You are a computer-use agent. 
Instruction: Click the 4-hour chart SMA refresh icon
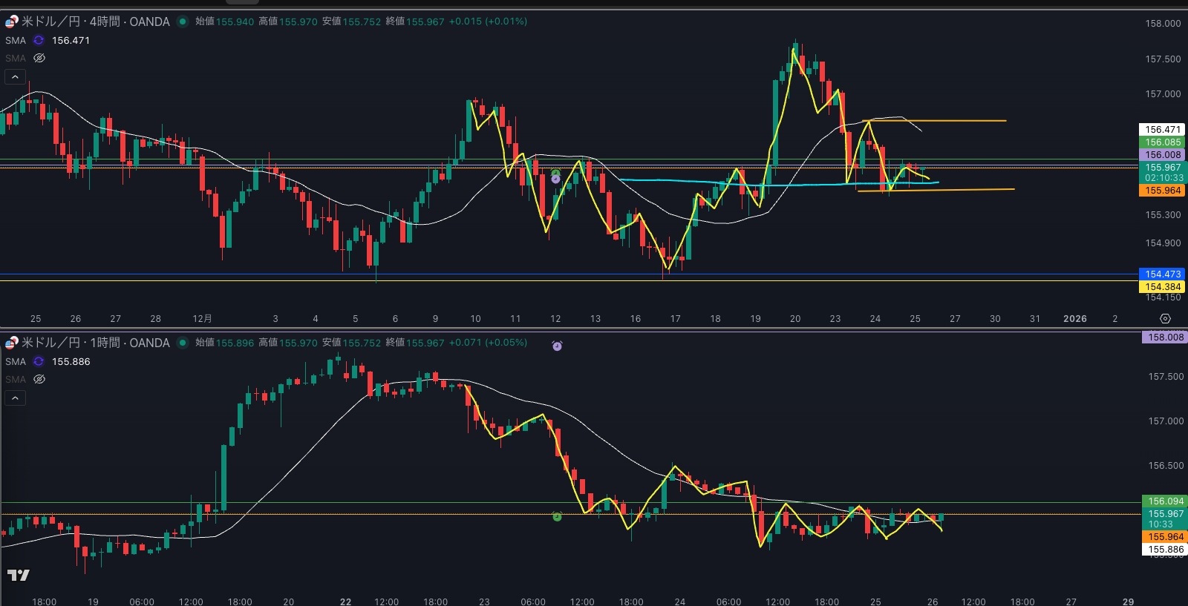39,41
